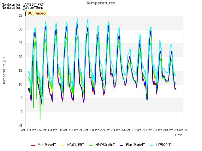Click the 35 y-axis tick label
The height and width of the screenshot is (151, 202).
tap(20, 16)
